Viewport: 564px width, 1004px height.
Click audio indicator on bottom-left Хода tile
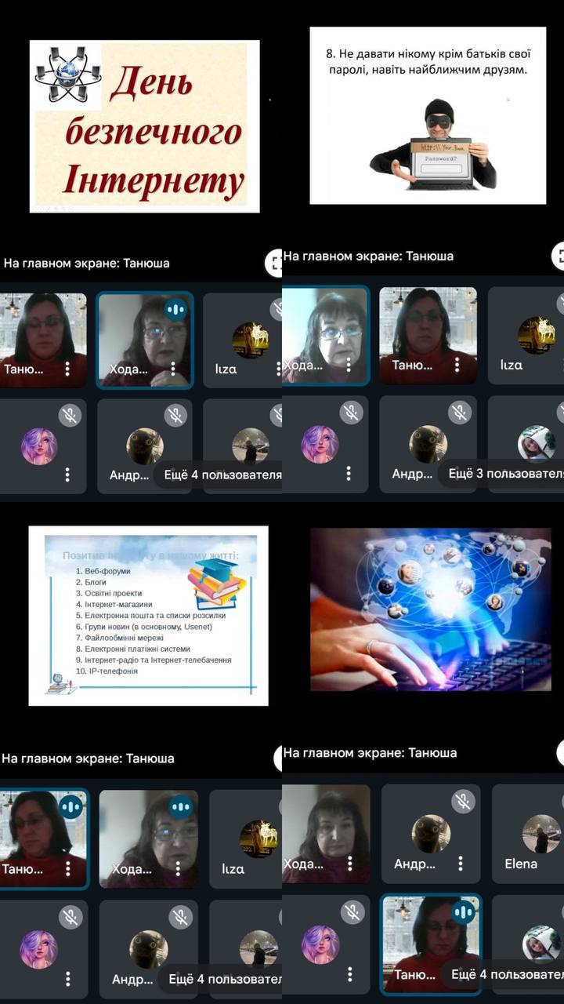181,806
